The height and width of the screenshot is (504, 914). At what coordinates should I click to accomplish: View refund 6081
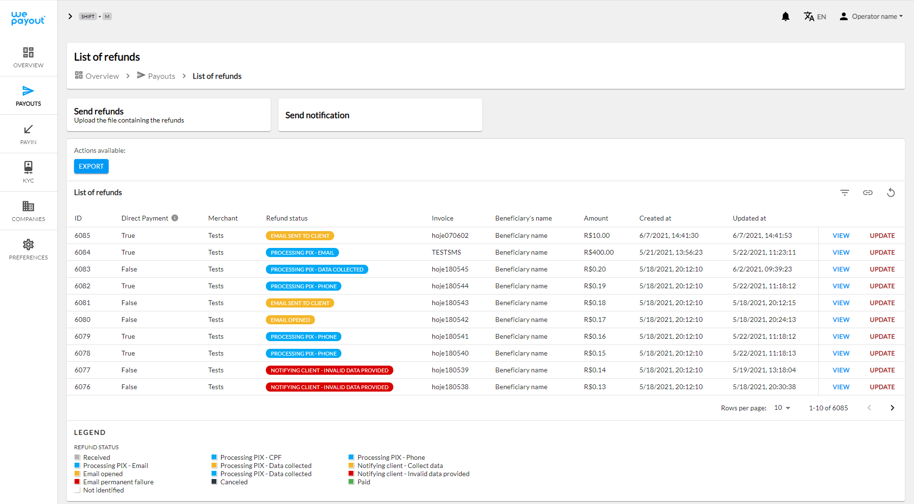pos(841,303)
